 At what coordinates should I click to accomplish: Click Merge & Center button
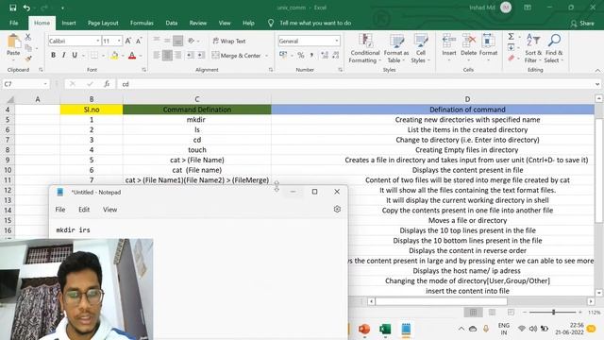[237, 56]
